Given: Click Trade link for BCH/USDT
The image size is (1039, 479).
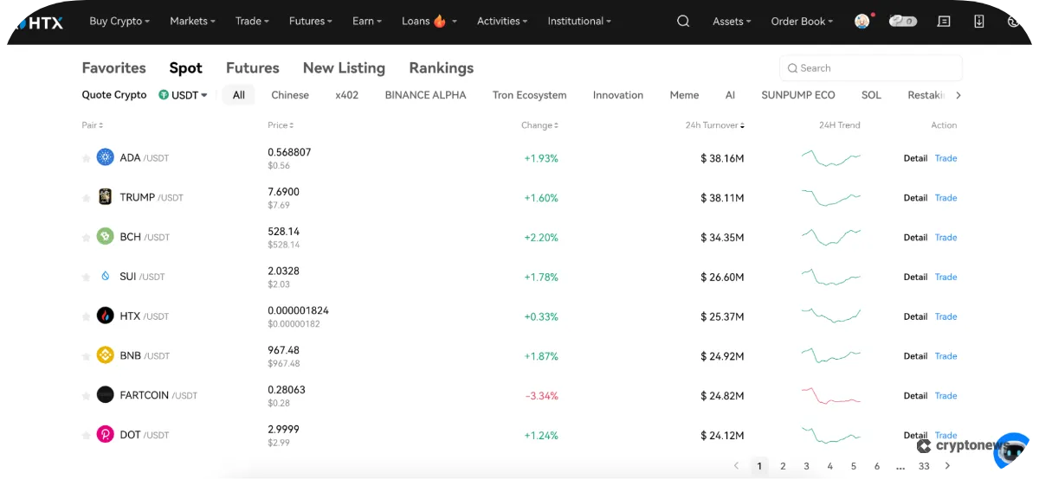Looking at the screenshot, I should [x=945, y=237].
